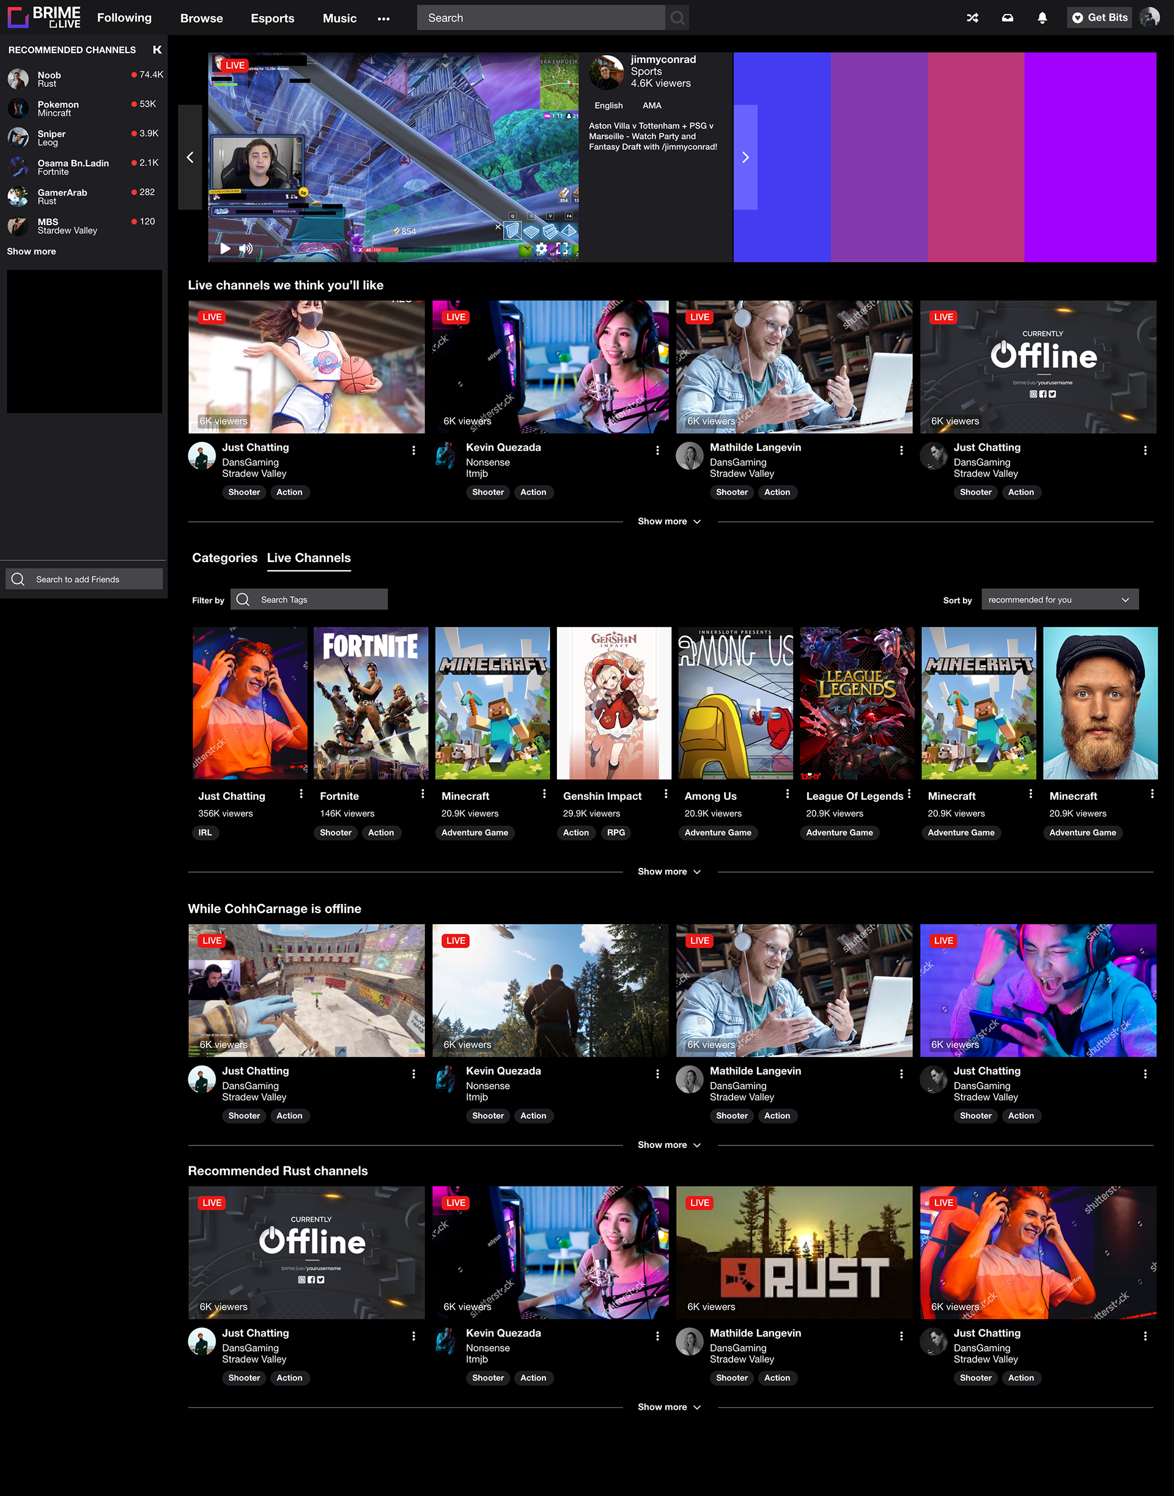The image size is (1174, 1496).
Task: Go to the next carousel slide
Action: click(x=746, y=157)
